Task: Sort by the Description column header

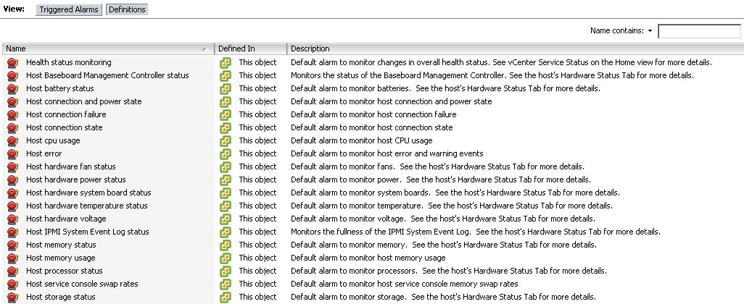Action: (x=516, y=48)
